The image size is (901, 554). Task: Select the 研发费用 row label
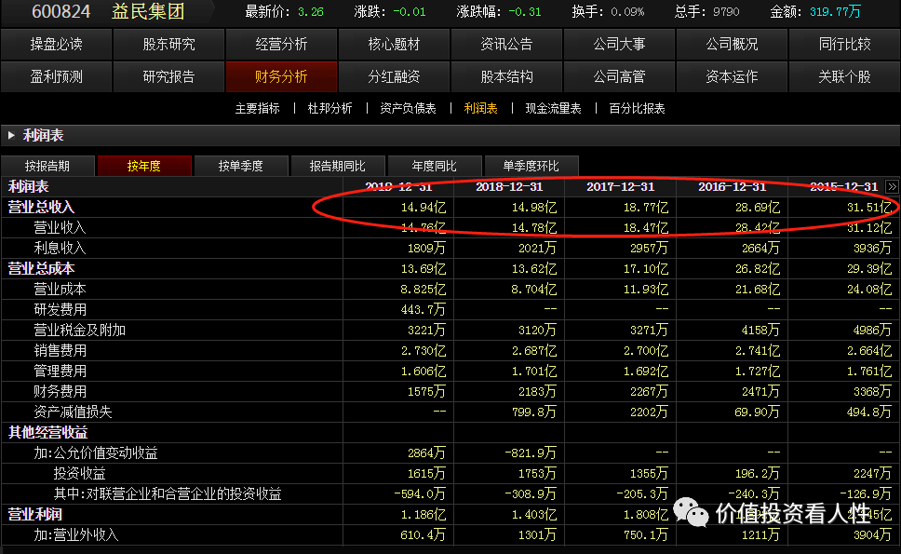60,310
